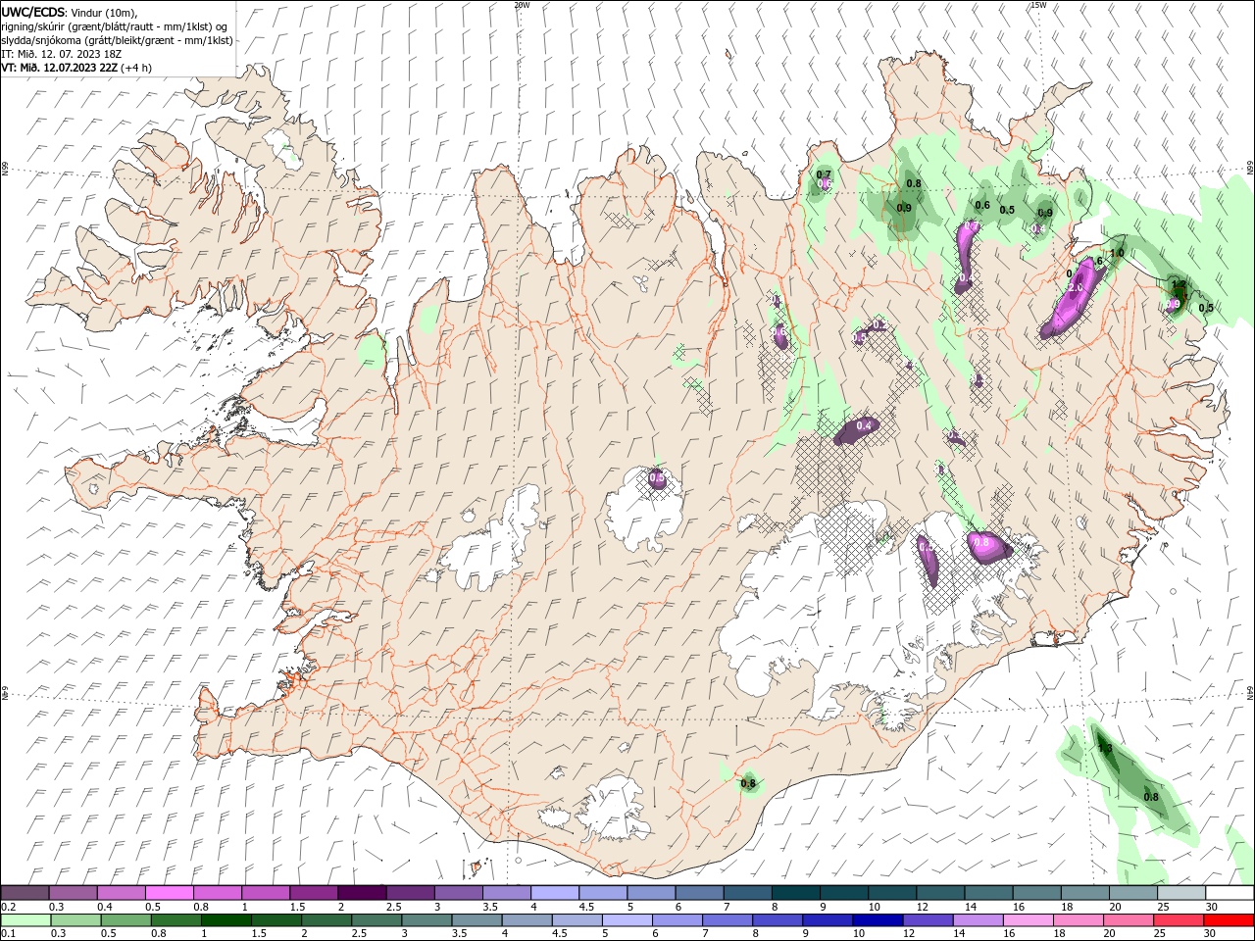Viewport: 1255px width, 941px height.
Task: Select the 30 white swatch in snow legend
Action: pyautogui.click(x=1230, y=893)
